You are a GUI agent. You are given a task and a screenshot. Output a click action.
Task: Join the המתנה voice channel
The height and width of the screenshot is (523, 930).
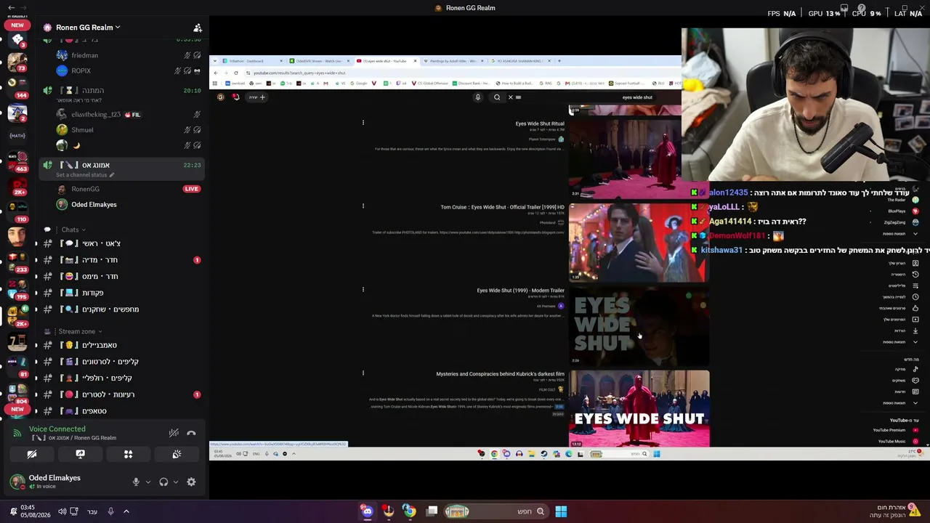(121, 91)
